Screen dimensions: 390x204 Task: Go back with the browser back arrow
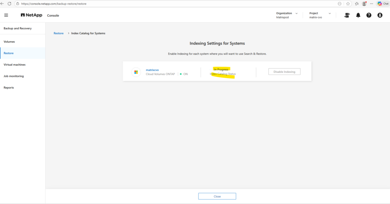tap(2, 4)
